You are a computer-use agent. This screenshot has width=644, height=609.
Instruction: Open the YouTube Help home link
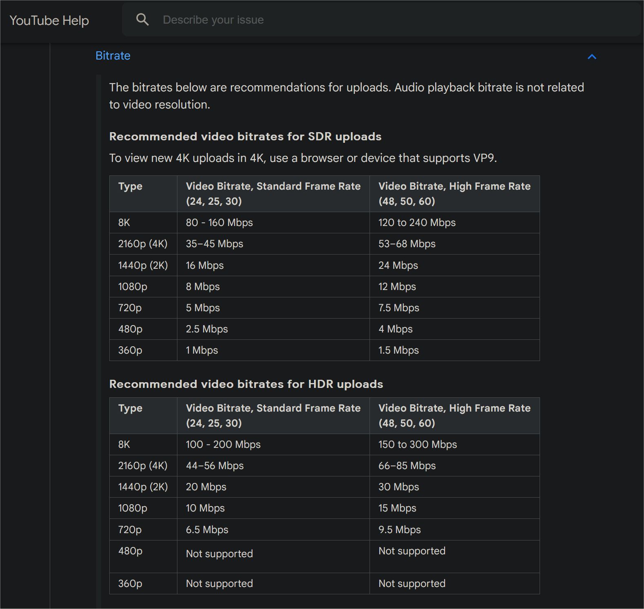49,20
